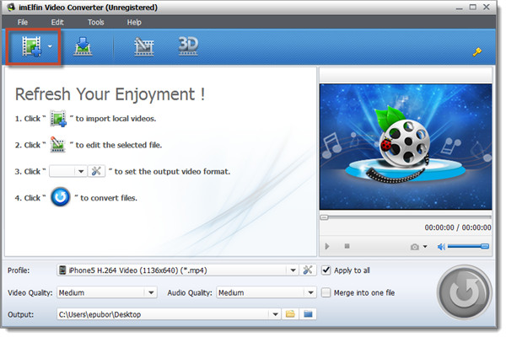Browse for output folder icon
The width and height of the screenshot is (506, 337).
tap(290, 313)
